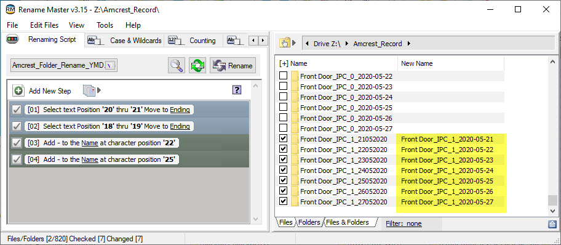
Task: Expand arrow next to the copy steps icon
Action: click(99, 90)
